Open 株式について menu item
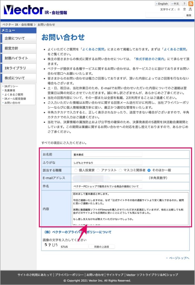195x285 pixels. 19,78
